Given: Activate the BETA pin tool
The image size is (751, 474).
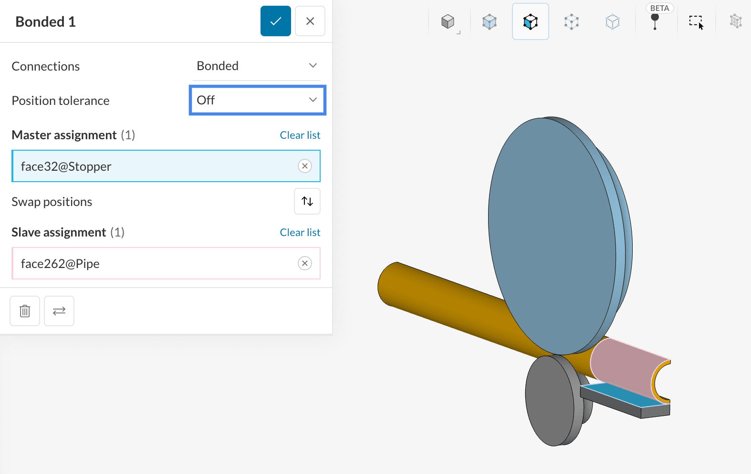Looking at the screenshot, I should [x=655, y=21].
